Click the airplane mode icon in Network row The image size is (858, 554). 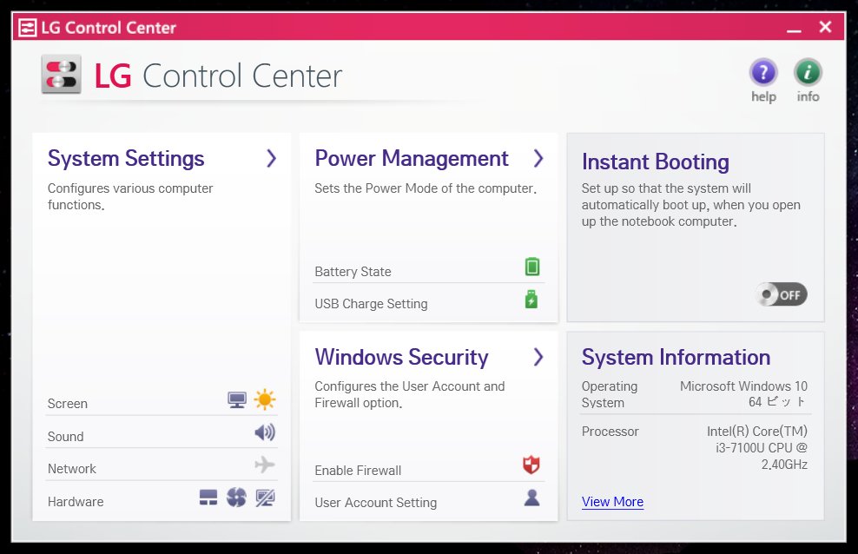[265, 465]
